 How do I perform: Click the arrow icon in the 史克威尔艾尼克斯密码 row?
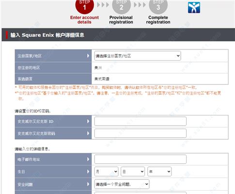click(x=88, y=133)
